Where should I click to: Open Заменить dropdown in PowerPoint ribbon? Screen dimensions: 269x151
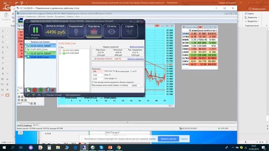252,18
